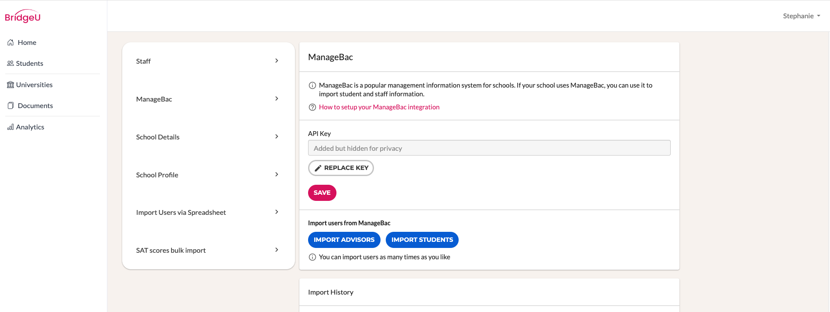Click the Home house icon
The height and width of the screenshot is (312, 830).
click(10, 42)
